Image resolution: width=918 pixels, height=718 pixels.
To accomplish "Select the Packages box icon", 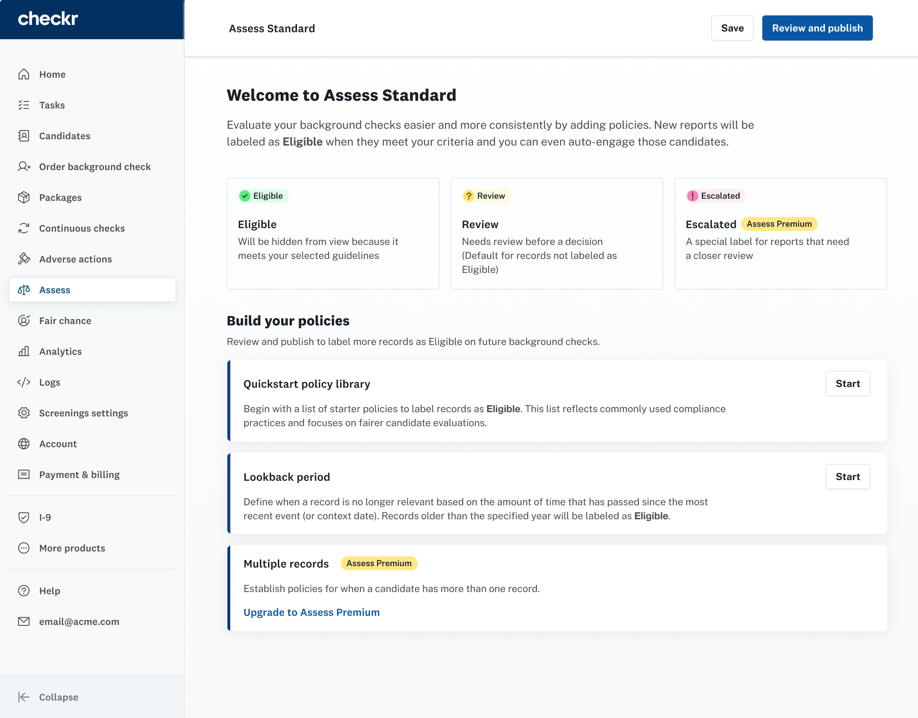I will [x=24, y=198].
